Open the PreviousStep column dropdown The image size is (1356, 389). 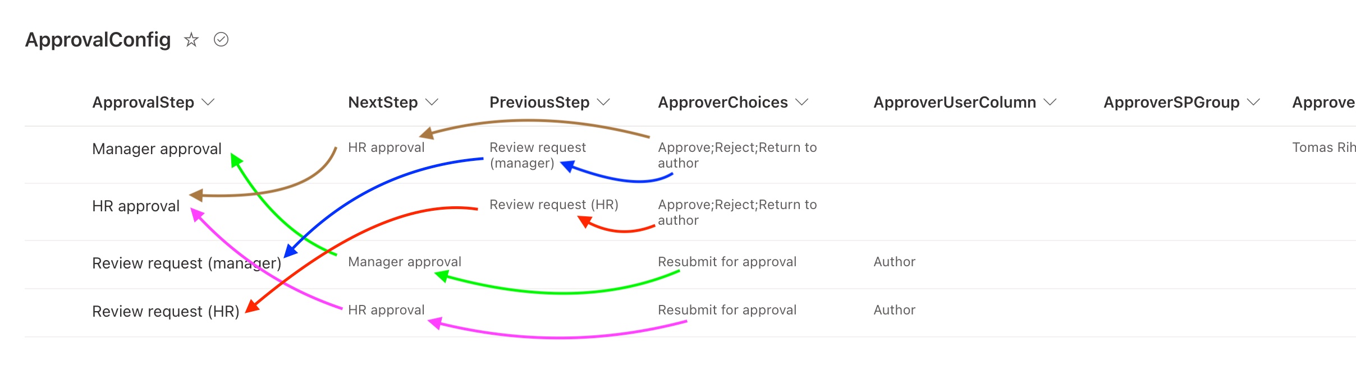pyautogui.click(x=603, y=103)
